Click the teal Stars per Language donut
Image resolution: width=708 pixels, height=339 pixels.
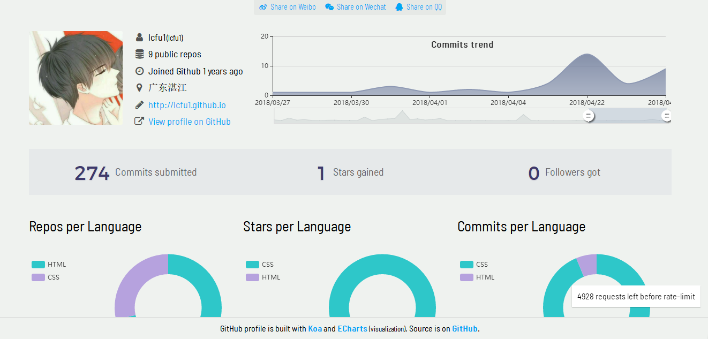[x=382, y=263]
